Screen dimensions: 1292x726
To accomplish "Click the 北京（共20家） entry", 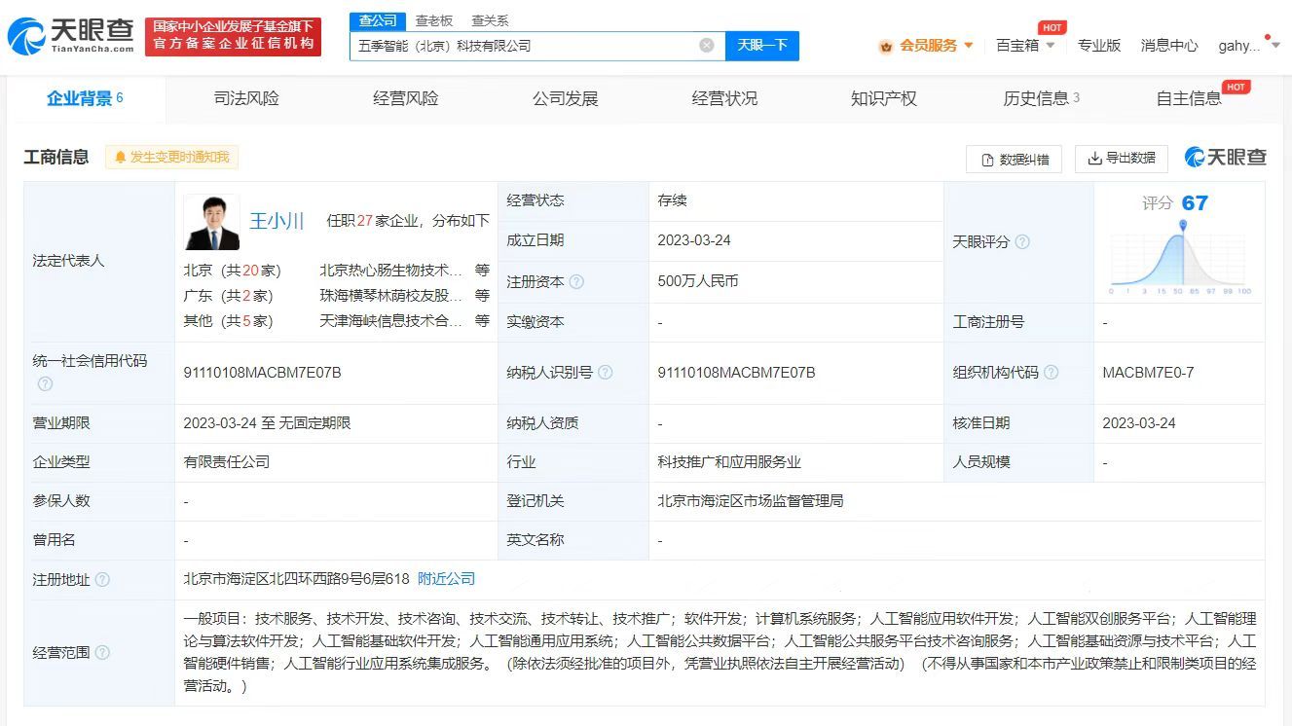I will click(232, 270).
